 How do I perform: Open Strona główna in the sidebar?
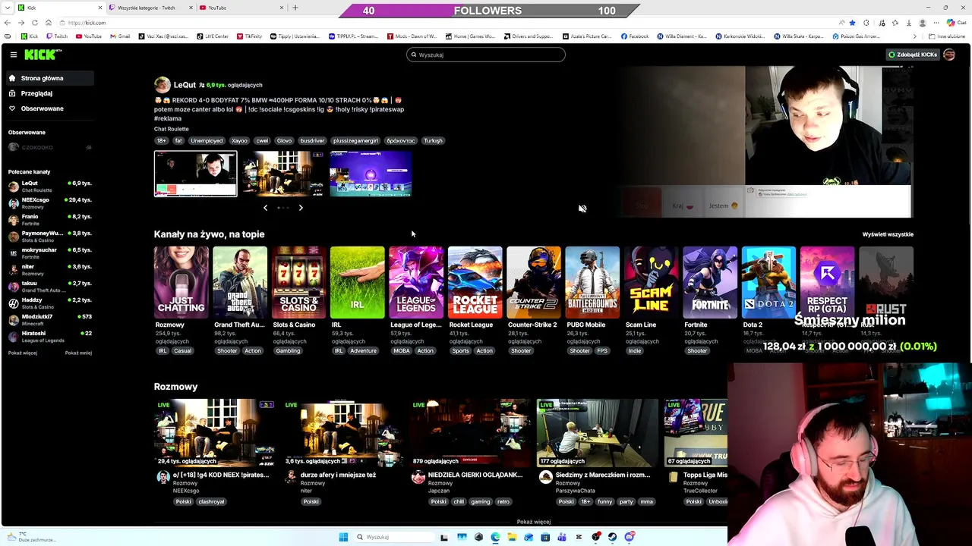tap(49, 78)
